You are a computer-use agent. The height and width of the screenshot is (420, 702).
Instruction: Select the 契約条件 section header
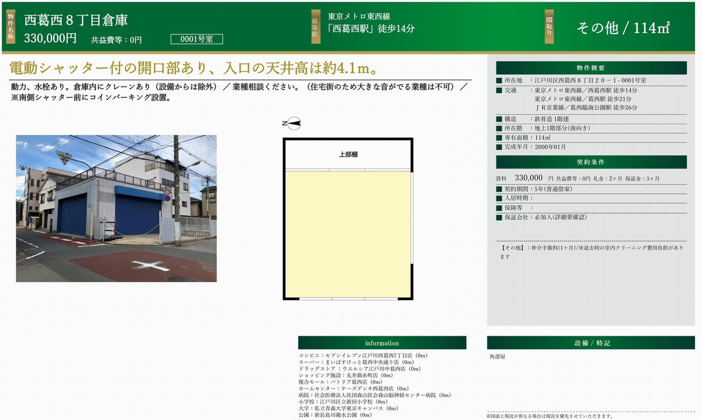(591, 162)
